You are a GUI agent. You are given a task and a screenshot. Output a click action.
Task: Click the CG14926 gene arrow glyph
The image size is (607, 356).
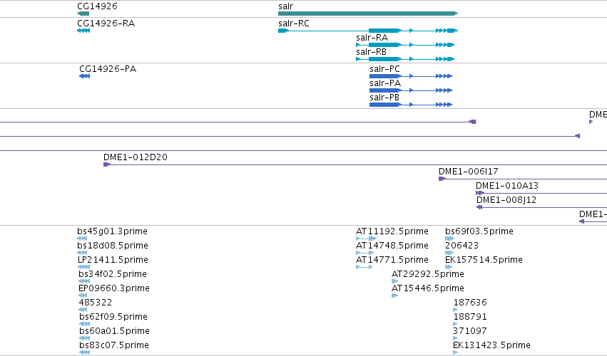pyautogui.click(x=83, y=14)
